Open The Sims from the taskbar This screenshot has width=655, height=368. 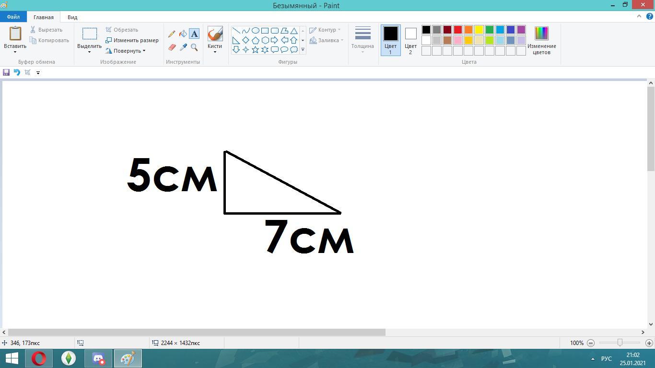tap(69, 358)
